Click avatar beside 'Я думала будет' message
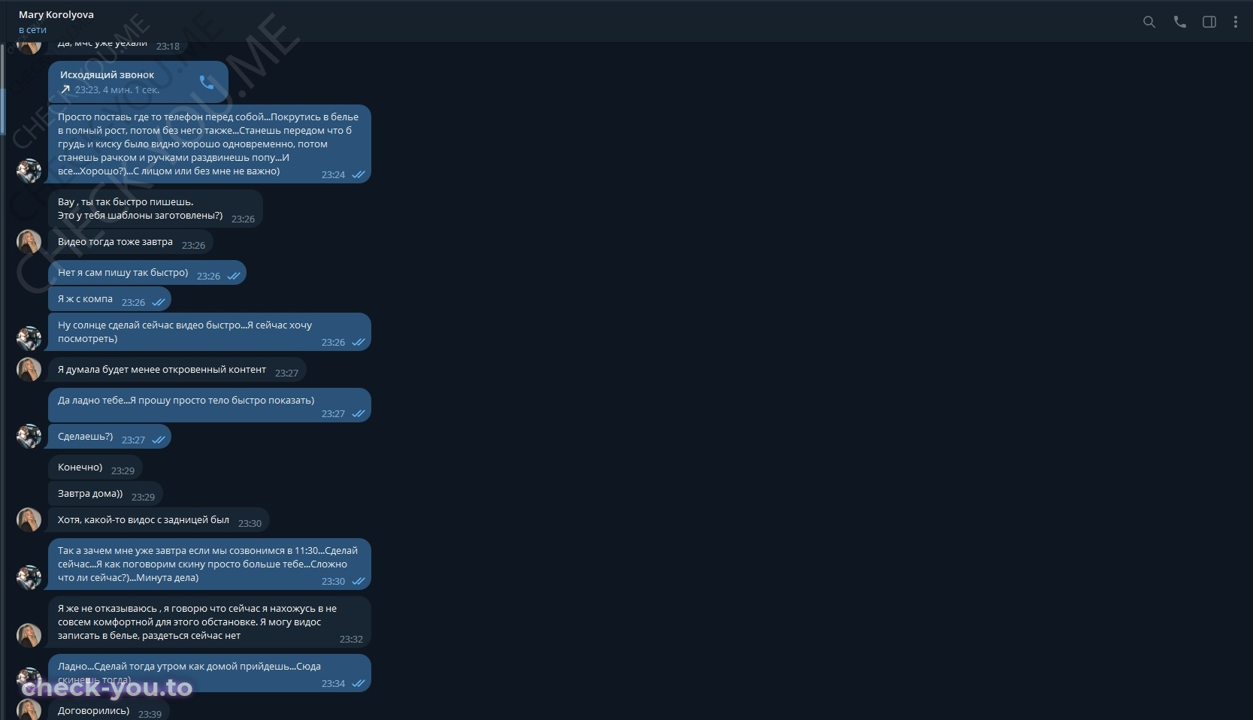 (29, 369)
